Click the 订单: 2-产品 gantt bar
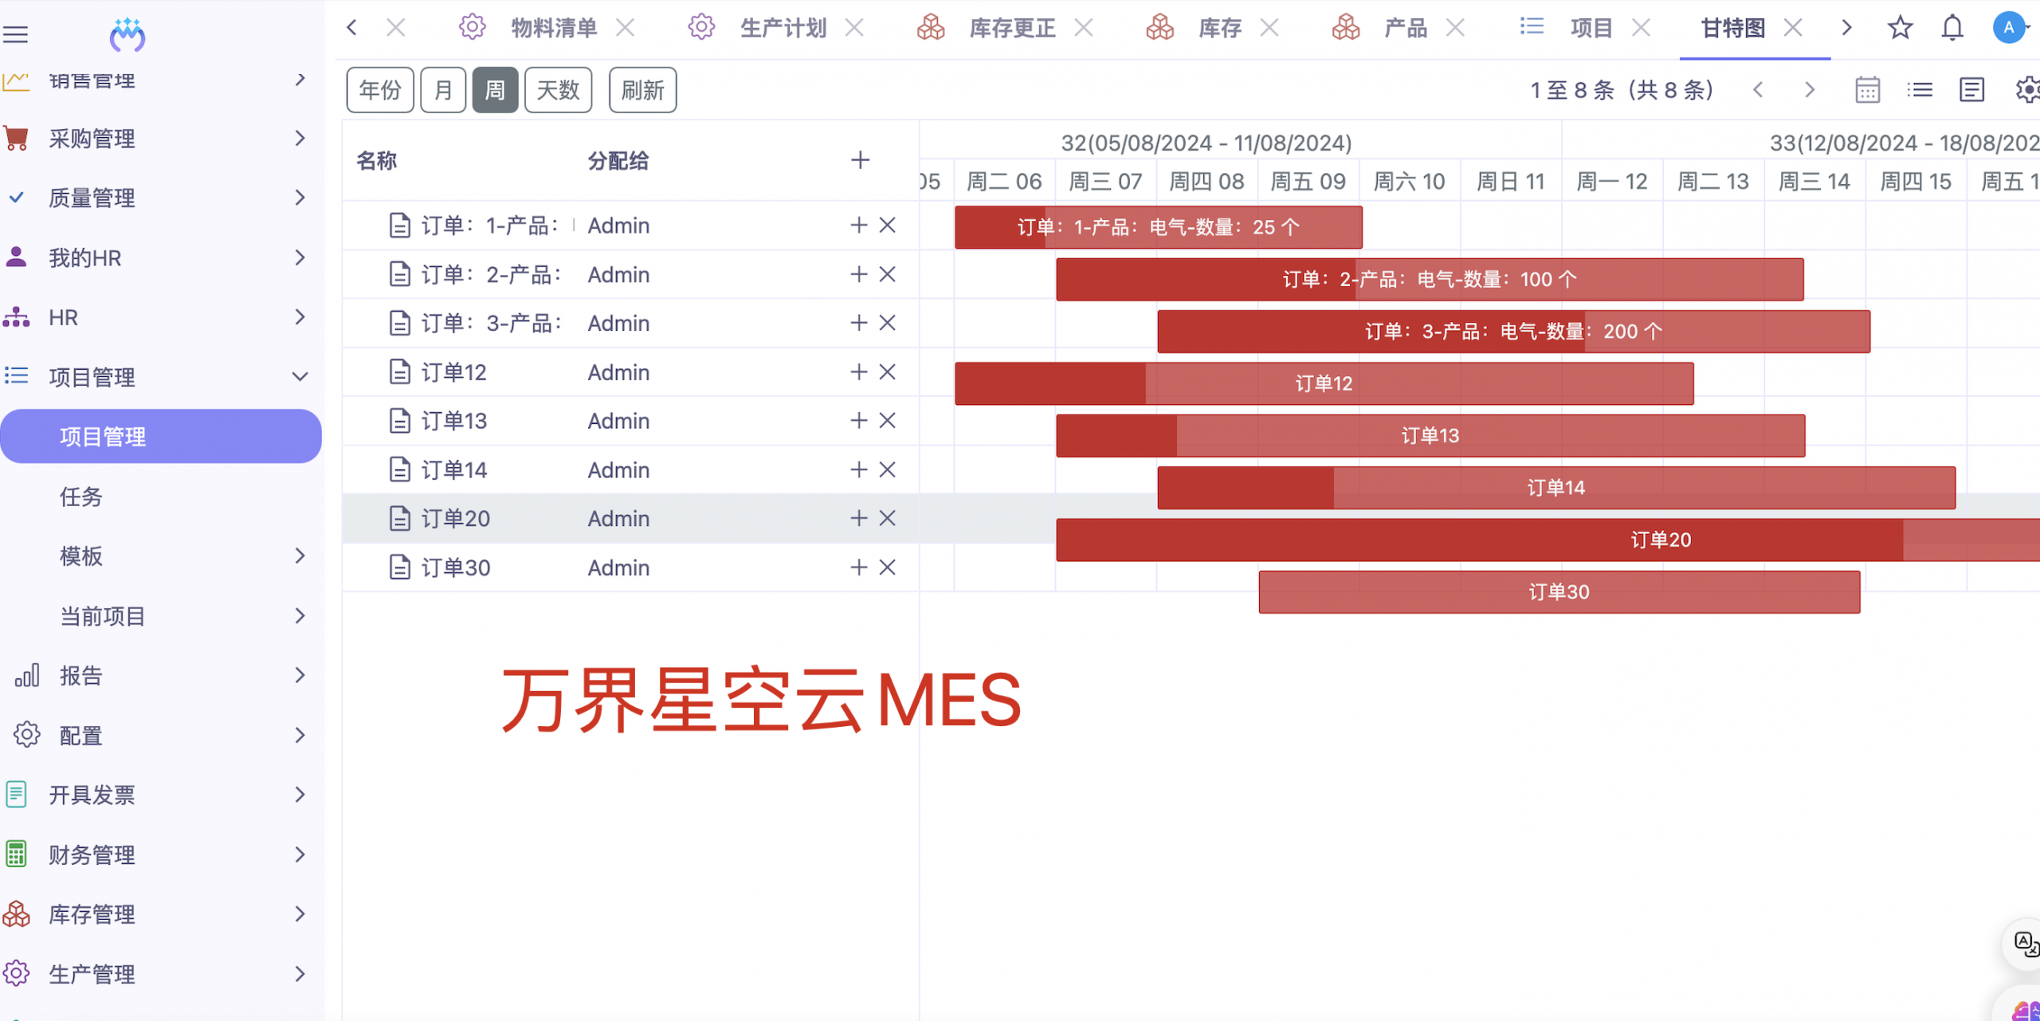Screen dimensions: 2040x1021 pyautogui.click(x=1430, y=279)
